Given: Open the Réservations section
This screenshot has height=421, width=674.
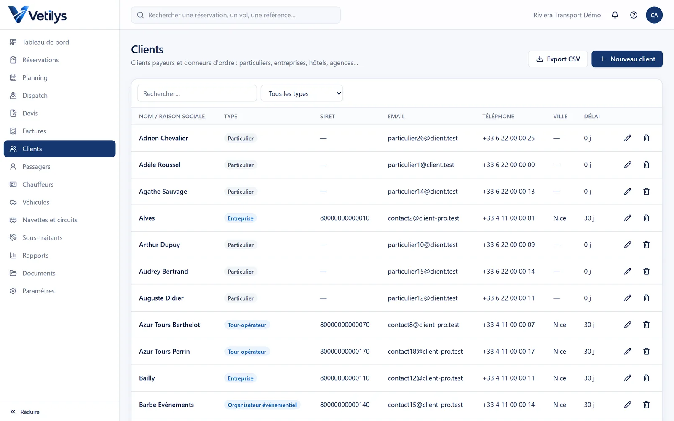Looking at the screenshot, I should tap(60, 60).
